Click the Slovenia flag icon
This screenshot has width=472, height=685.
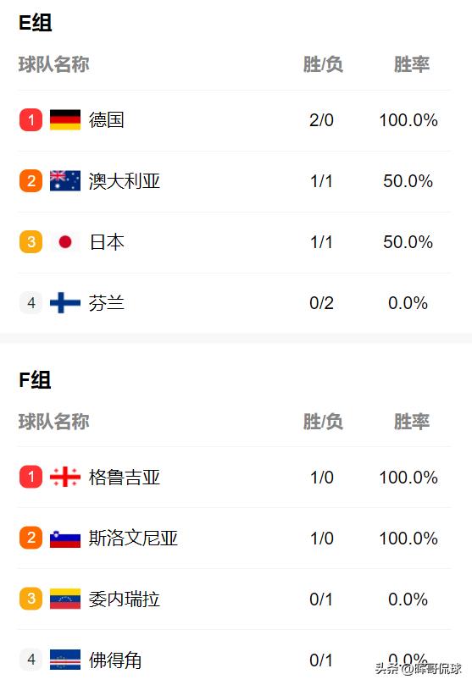pyautogui.click(x=65, y=538)
